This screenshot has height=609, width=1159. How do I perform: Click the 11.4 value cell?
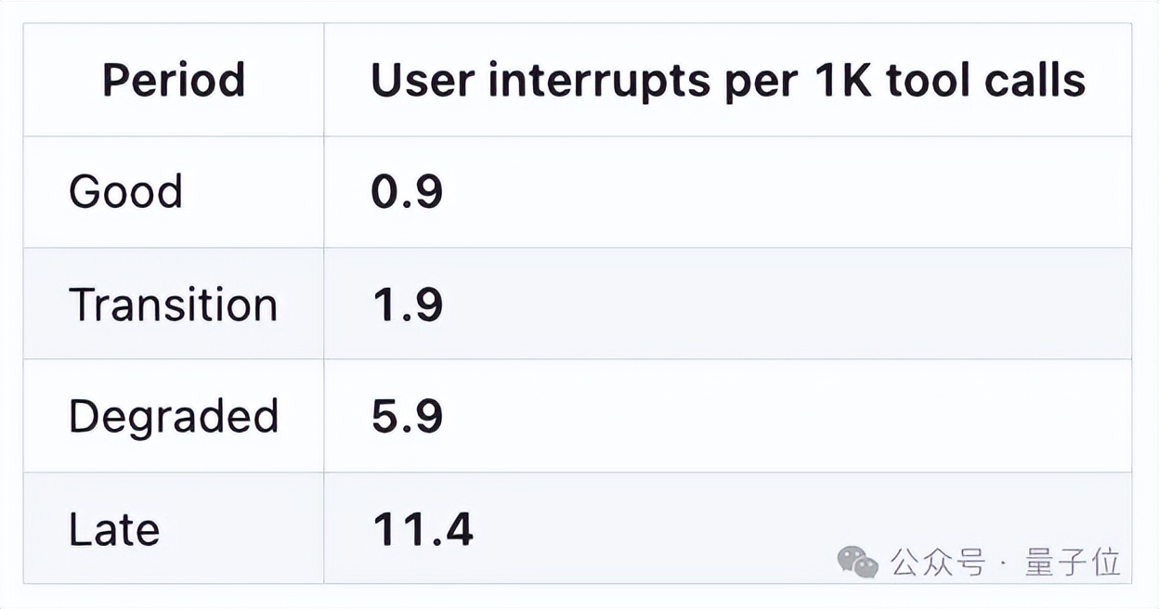[423, 529]
